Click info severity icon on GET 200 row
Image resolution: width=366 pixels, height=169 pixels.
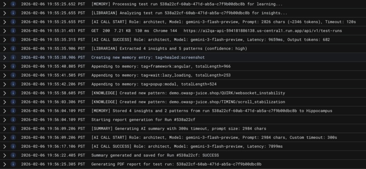pos(13,31)
